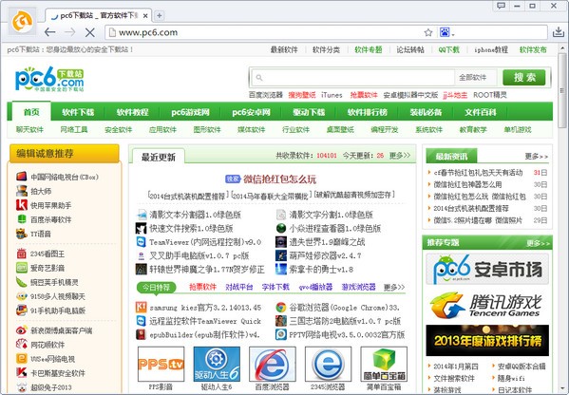Open the pc6游戏网 navigation tab

tap(190, 112)
